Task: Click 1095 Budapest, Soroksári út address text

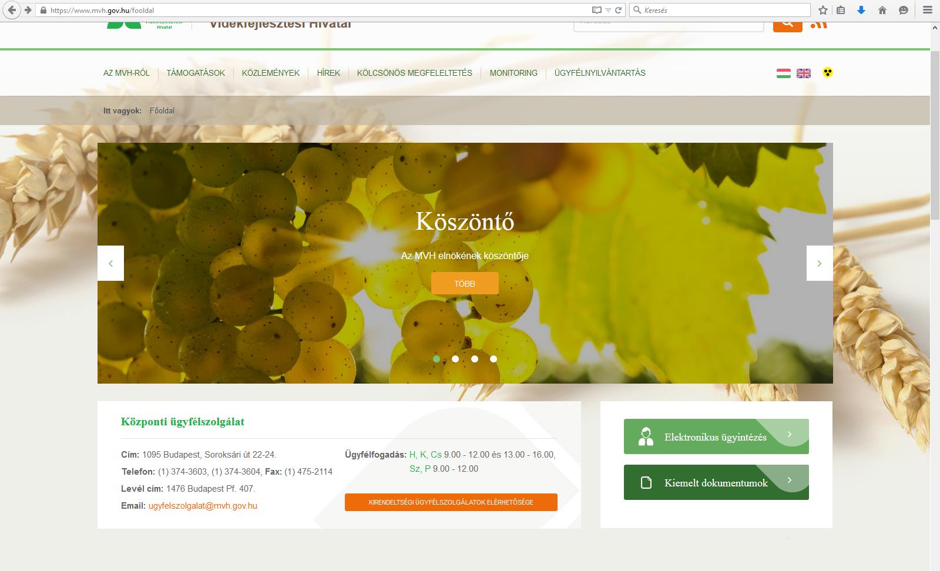Action: point(209,455)
